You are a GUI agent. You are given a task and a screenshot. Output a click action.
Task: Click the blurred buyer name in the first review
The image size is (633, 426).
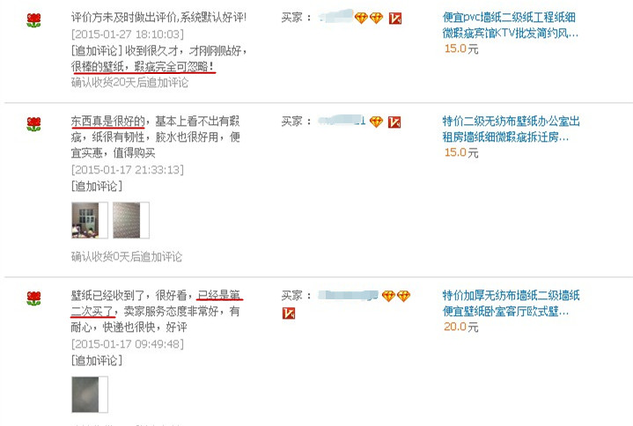(x=336, y=17)
